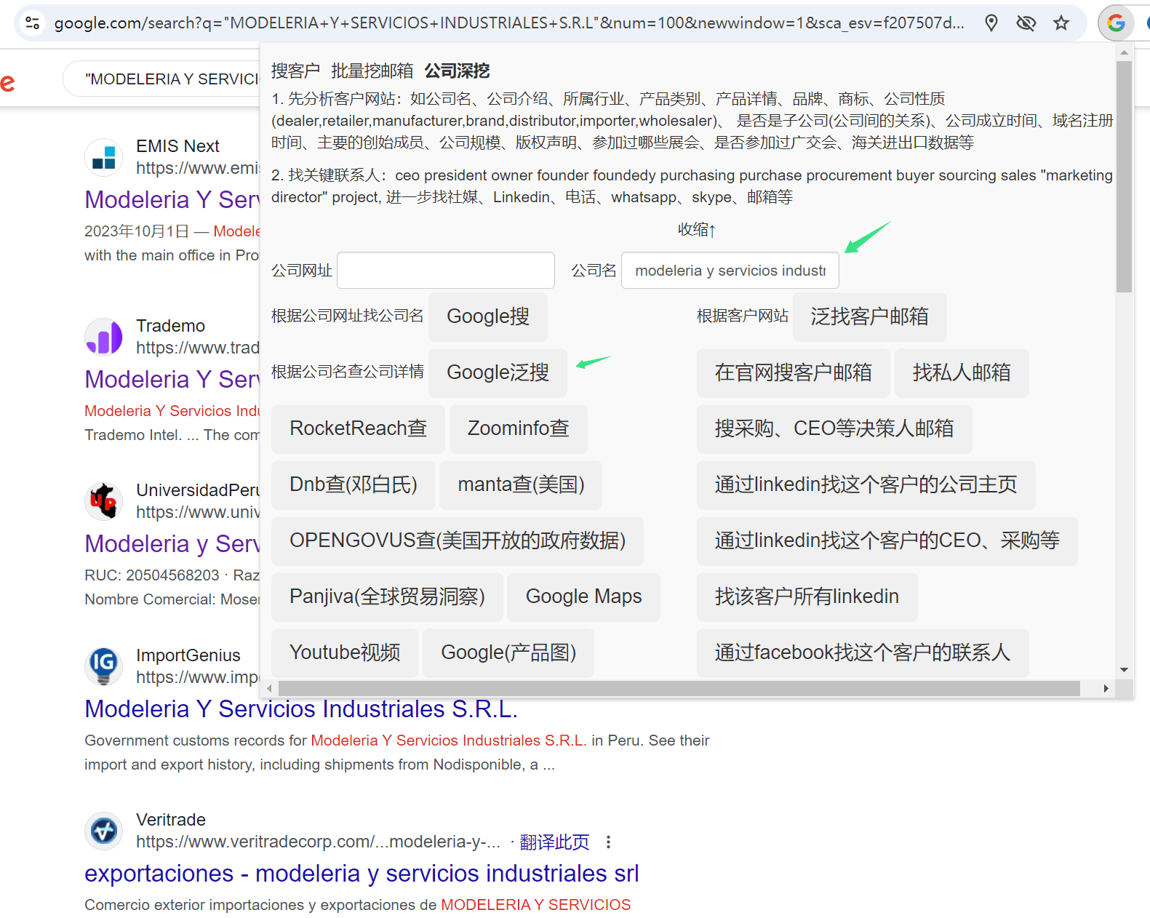The width and height of the screenshot is (1150, 918).
Task: Click the 'RUC: 20504568203' text
Action: tap(151, 575)
